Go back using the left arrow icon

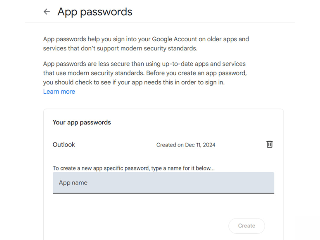(47, 12)
